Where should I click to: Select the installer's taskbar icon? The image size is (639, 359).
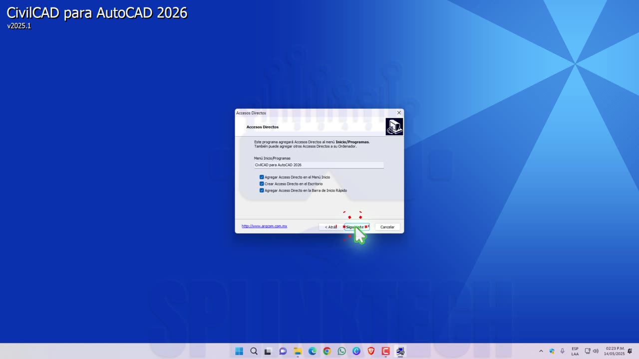[x=400, y=351]
